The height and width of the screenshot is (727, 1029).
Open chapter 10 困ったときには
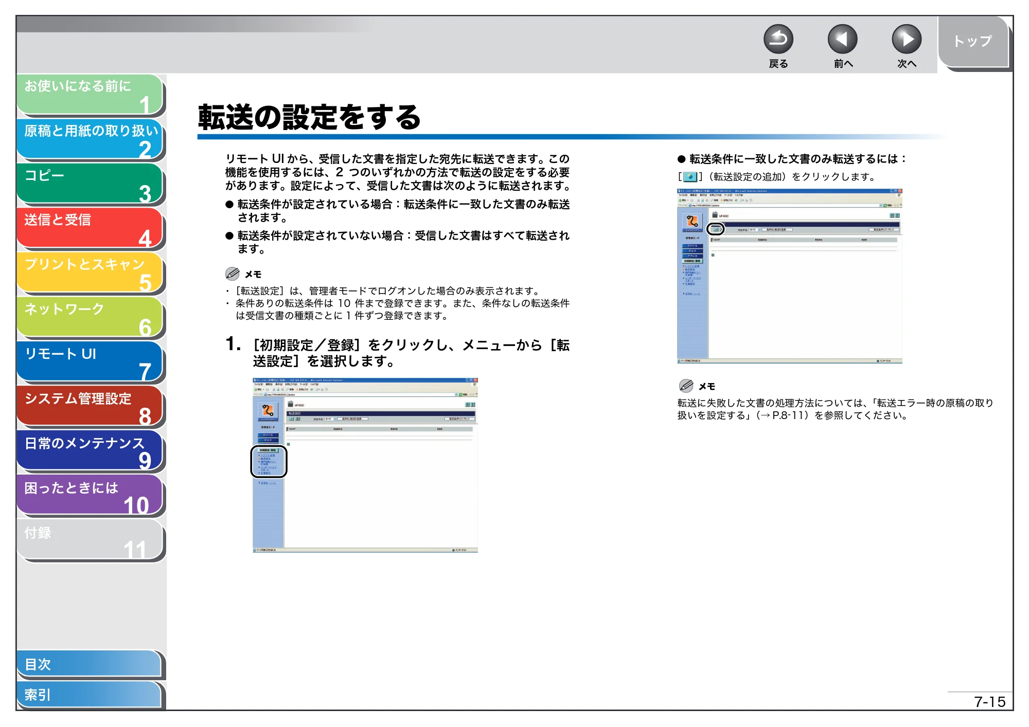[90, 495]
